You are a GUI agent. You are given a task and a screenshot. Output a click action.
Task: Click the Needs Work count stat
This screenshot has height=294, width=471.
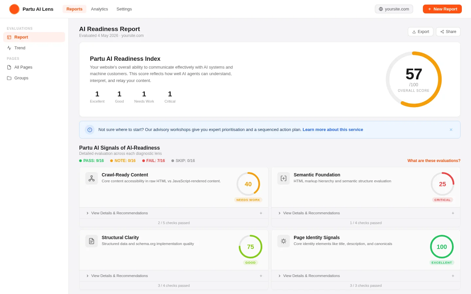(x=144, y=97)
